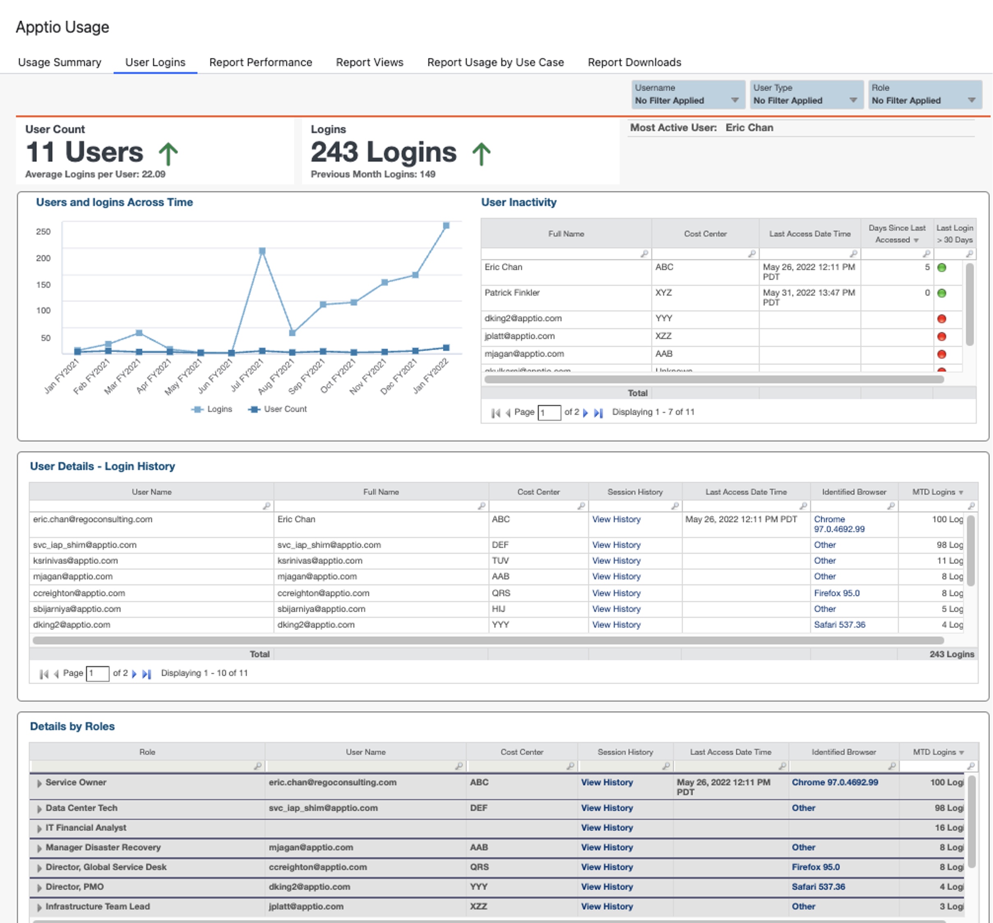Go to previous page in User Inactivity table
The width and height of the screenshot is (993, 923).
coord(508,413)
